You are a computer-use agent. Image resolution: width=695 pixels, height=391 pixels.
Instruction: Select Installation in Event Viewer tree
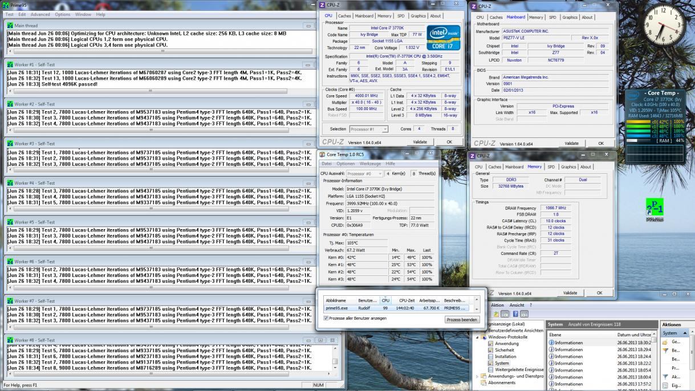pos(506,356)
